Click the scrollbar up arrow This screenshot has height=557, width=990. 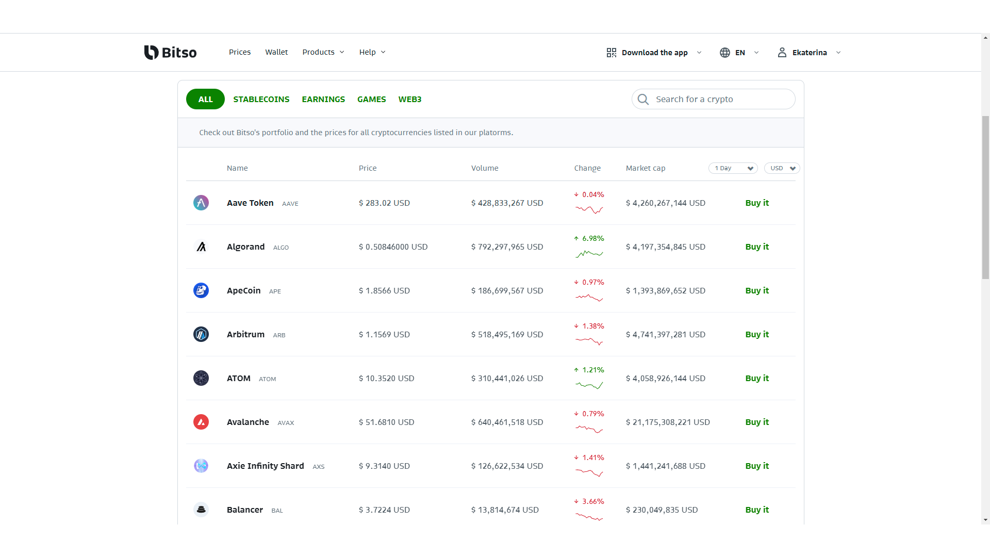pyautogui.click(x=985, y=38)
